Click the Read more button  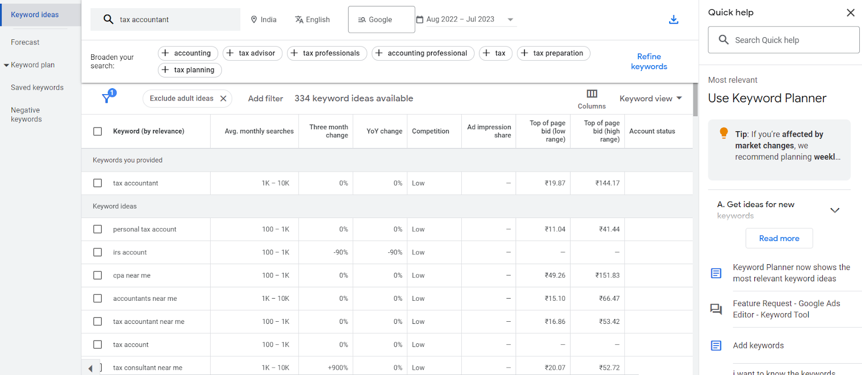(779, 238)
